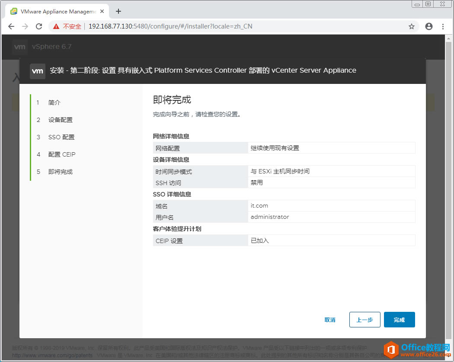Image resolution: width=454 pixels, height=362 pixels.
Task: Click the 设备详细信息 section heading
Action: [171, 160]
